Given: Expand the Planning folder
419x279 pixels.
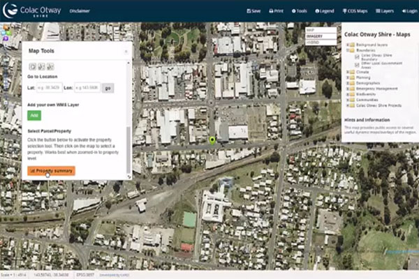Looking at the screenshot, I should (348, 77).
